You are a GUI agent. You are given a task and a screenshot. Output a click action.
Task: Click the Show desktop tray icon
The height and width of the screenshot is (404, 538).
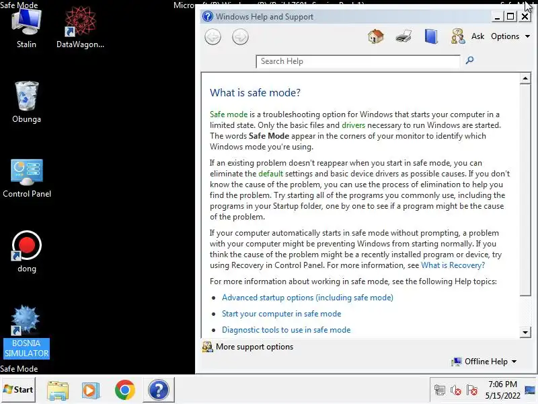click(x=530, y=390)
